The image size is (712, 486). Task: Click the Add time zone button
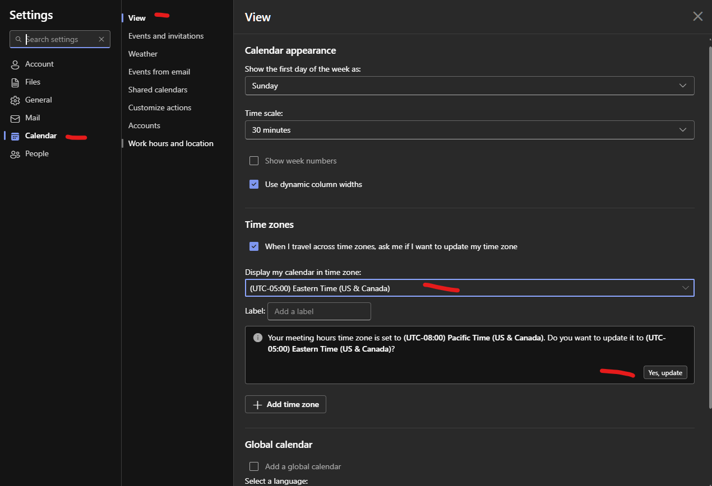(285, 404)
